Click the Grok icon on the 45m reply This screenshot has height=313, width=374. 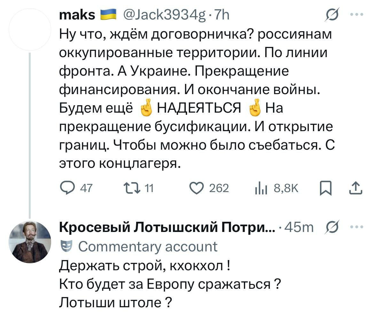[x=331, y=228]
